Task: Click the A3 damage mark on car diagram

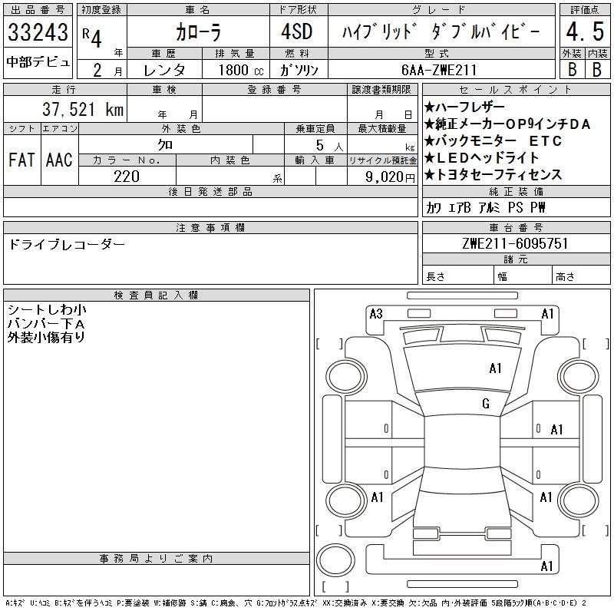Action: click(376, 313)
